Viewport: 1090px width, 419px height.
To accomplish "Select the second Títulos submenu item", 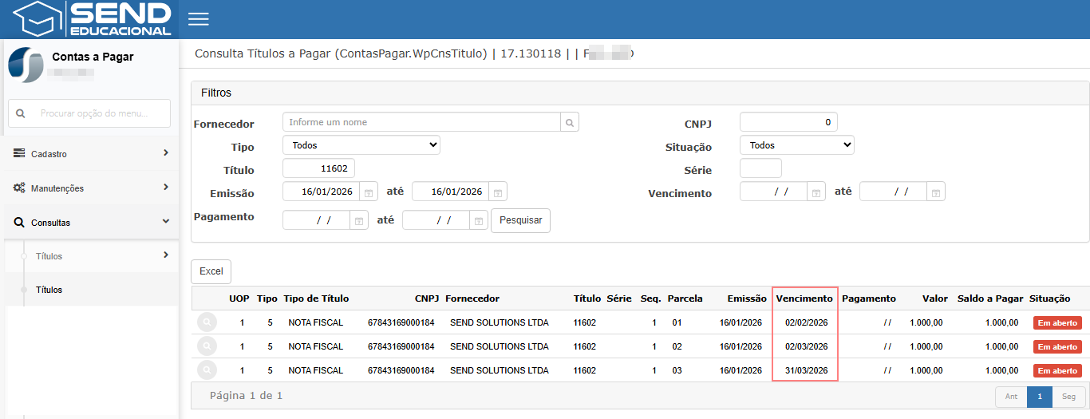I will point(49,290).
